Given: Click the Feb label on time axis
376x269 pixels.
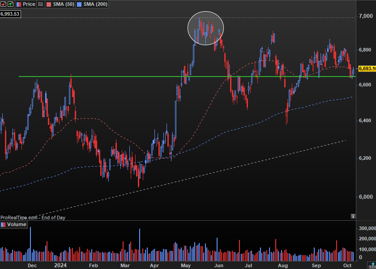Looking at the screenshot, I should pyautogui.click(x=94, y=265).
